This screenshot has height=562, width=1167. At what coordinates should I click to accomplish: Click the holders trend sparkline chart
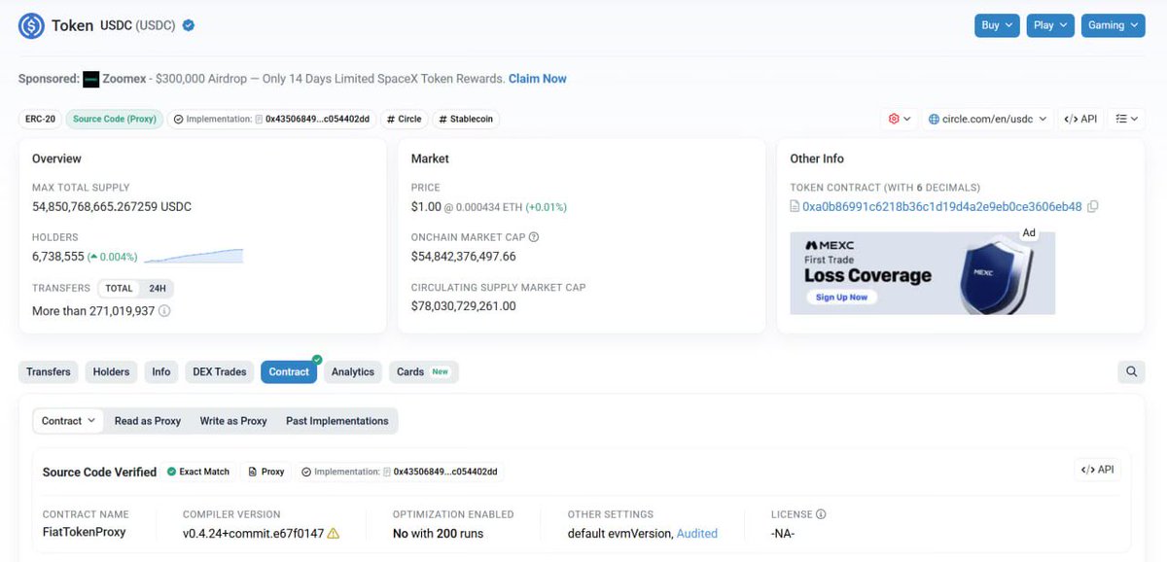point(193,257)
